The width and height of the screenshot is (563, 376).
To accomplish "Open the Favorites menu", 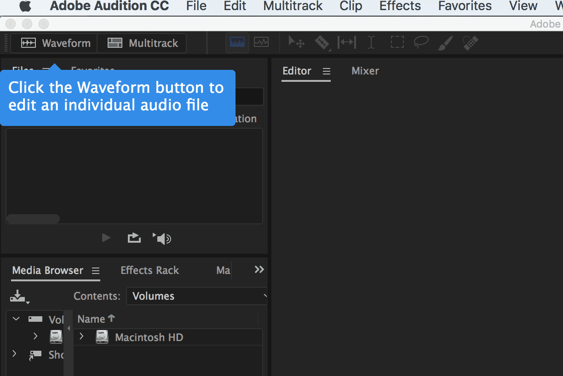I will pos(465,6).
